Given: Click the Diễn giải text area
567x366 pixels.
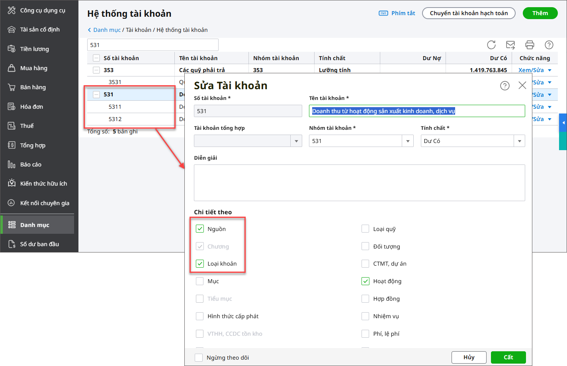Looking at the screenshot, I should [x=359, y=182].
